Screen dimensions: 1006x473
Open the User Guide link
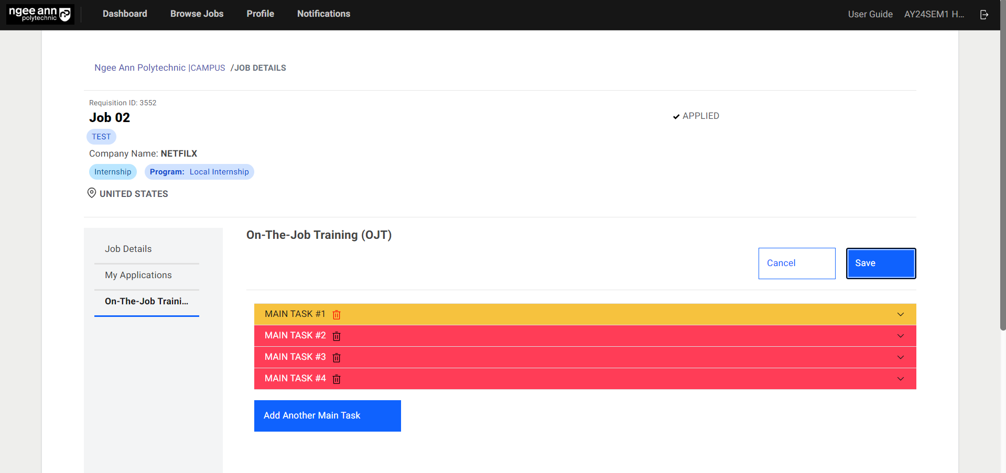[870, 15]
